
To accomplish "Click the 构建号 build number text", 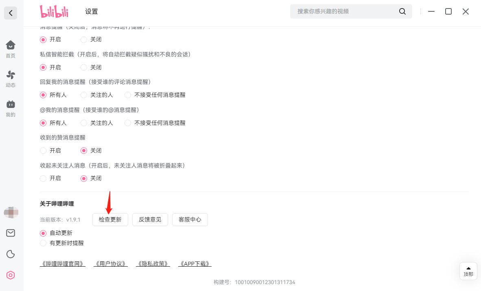I will tap(254, 282).
